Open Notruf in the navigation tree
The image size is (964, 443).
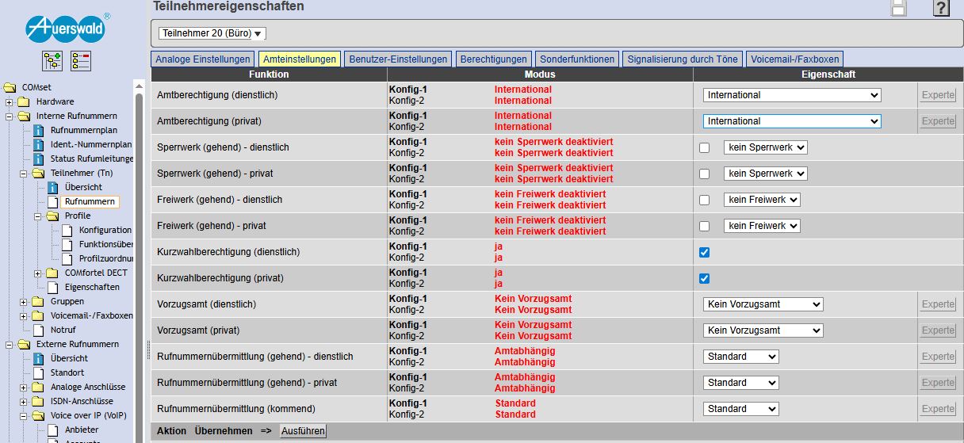pos(63,330)
